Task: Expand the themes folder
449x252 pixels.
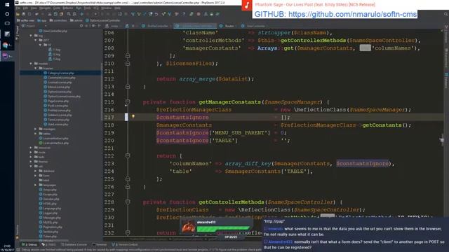Action: [x=31, y=162]
